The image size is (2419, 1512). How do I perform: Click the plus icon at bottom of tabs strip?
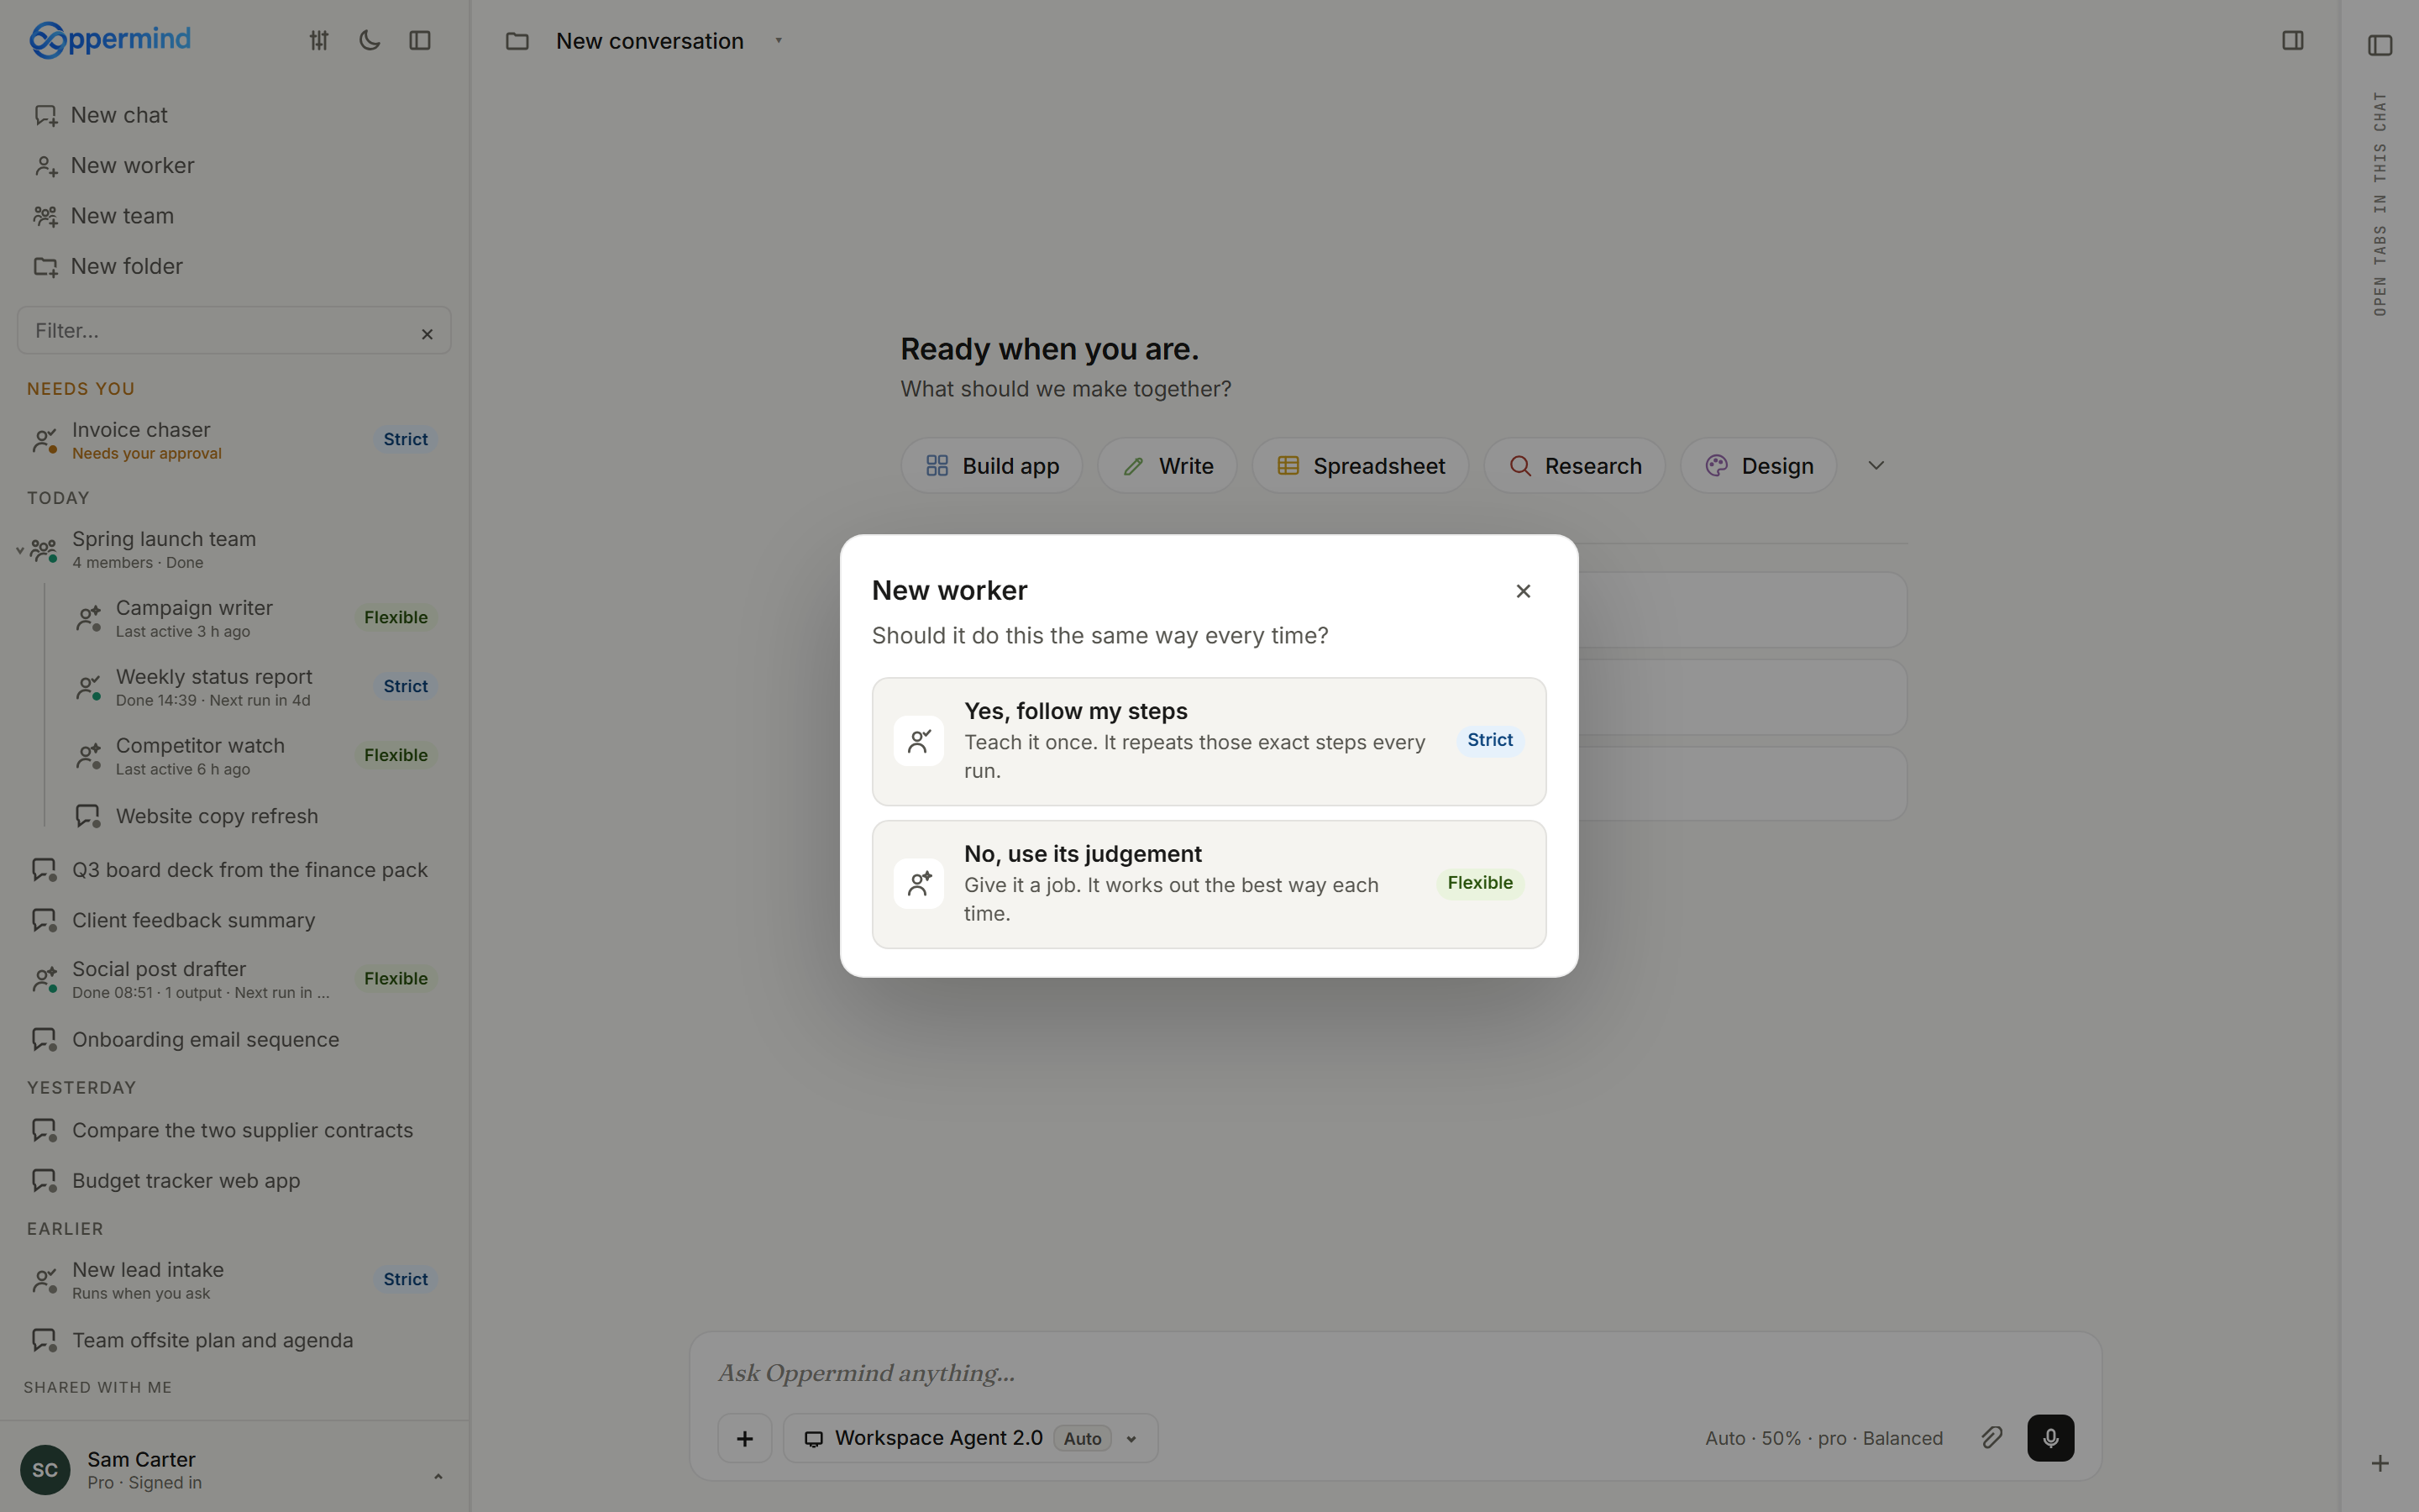[2380, 1464]
